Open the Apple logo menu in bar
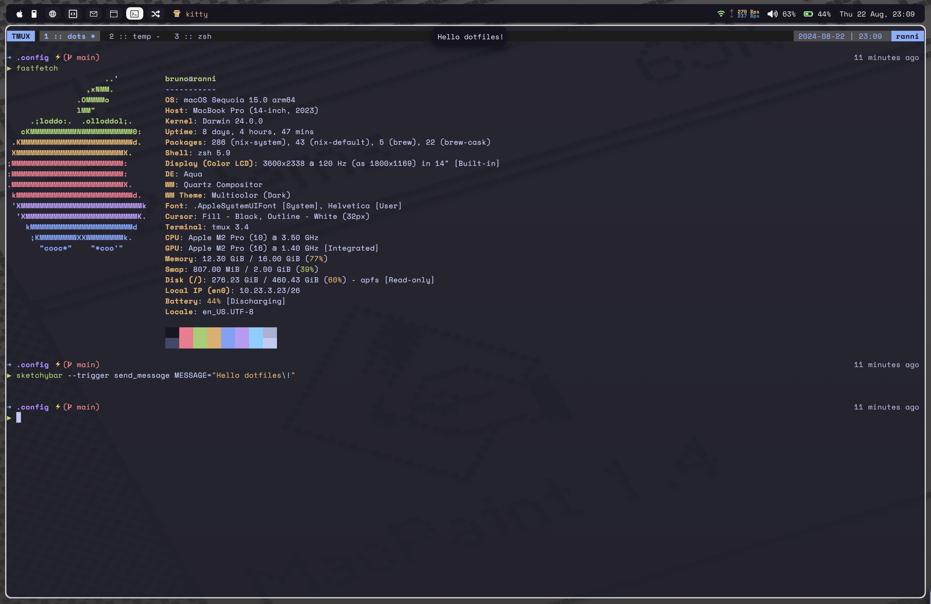931x604 pixels. click(x=19, y=14)
